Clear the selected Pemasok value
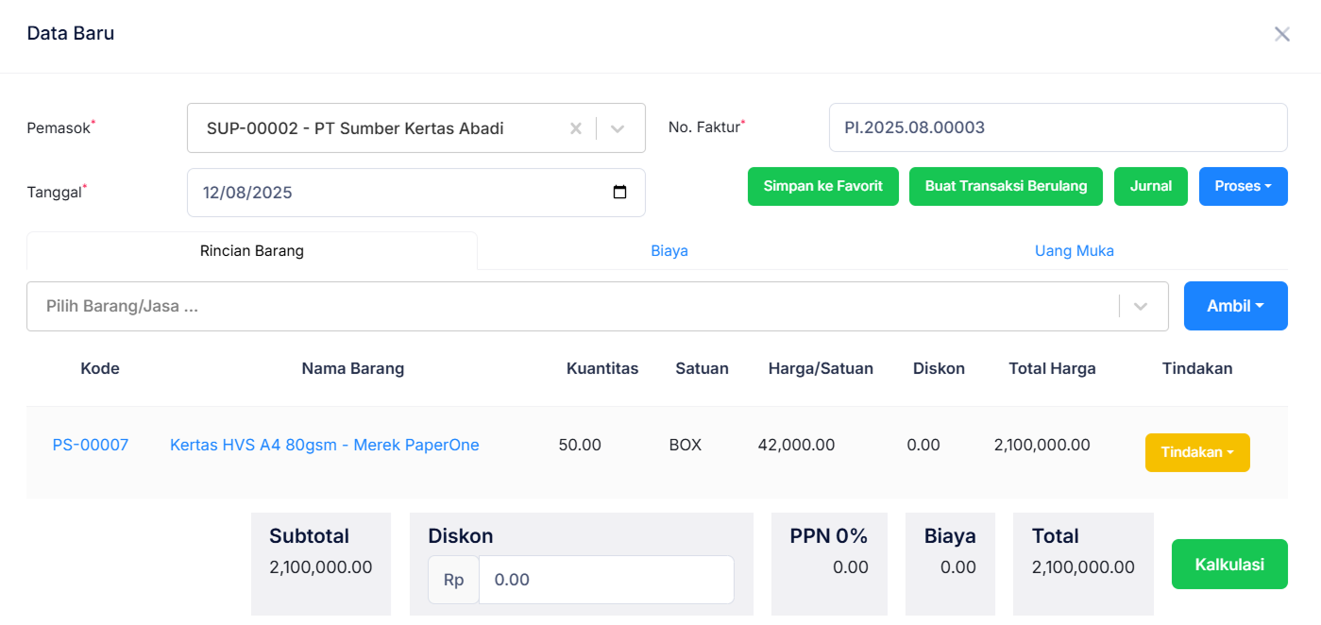Viewport: 1321px width, 625px height. [x=575, y=128]
